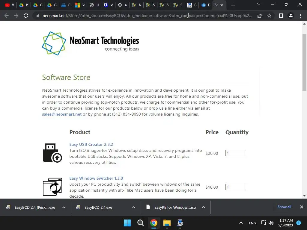The height and width of the screenshot is (230, 307).
Task: Open Chrome's three-dot menu
Action: tap(300, 16)
